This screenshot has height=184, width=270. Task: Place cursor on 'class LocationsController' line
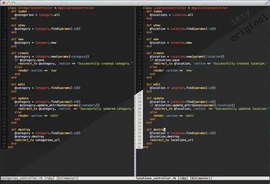pyautogui.click(x=185, y=8)
